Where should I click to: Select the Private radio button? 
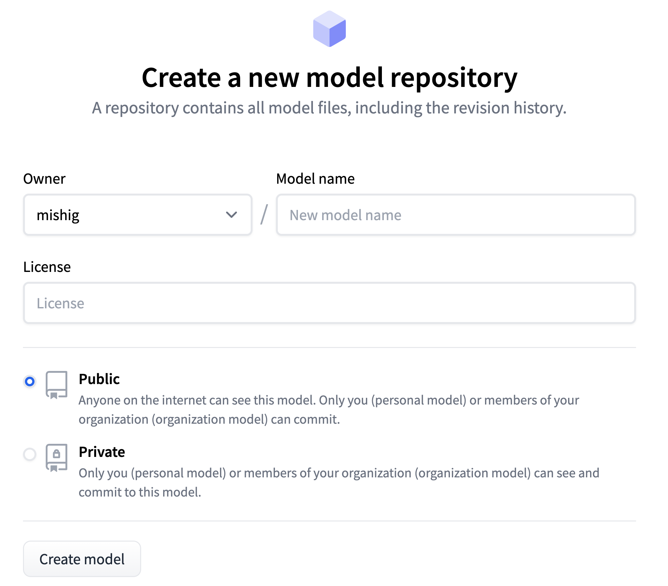[x=30, y=454]
